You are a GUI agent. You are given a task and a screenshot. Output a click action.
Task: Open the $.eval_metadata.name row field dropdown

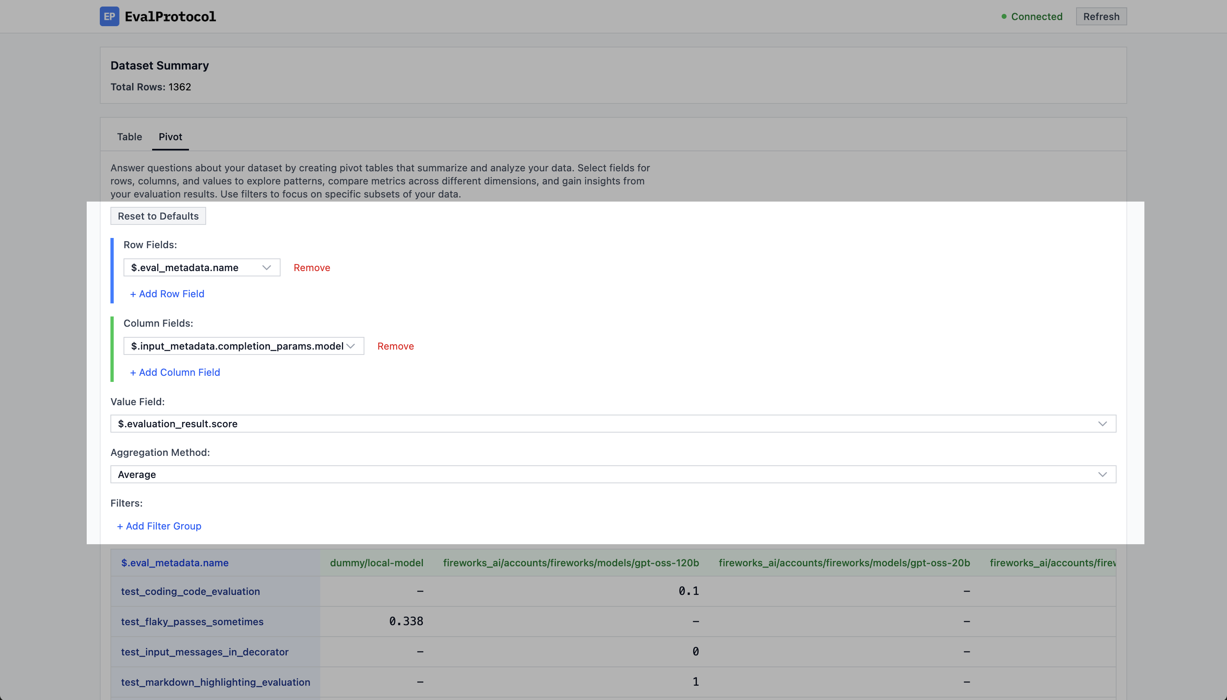click(x=202, y=267)
